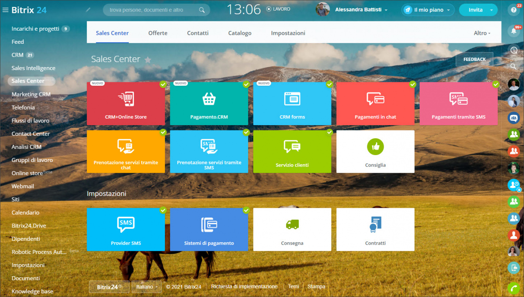The height and width of the screenshot is (297, 524).
Task: Open the Contratti tile
Action: 375,229
